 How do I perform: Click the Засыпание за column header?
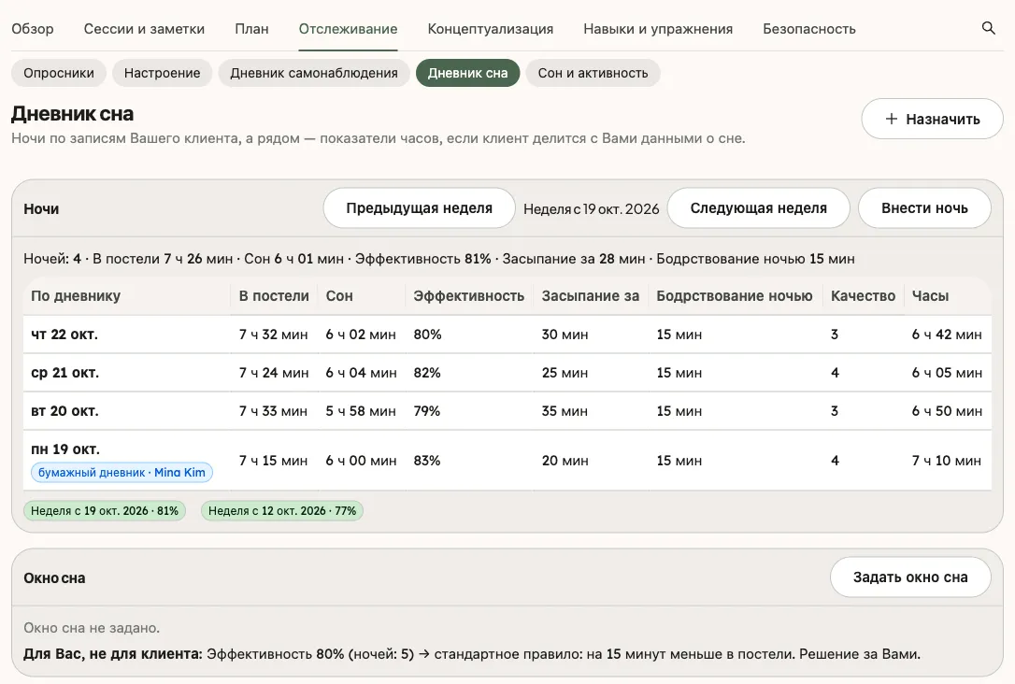pyautogui.click(x=591, y=295)
